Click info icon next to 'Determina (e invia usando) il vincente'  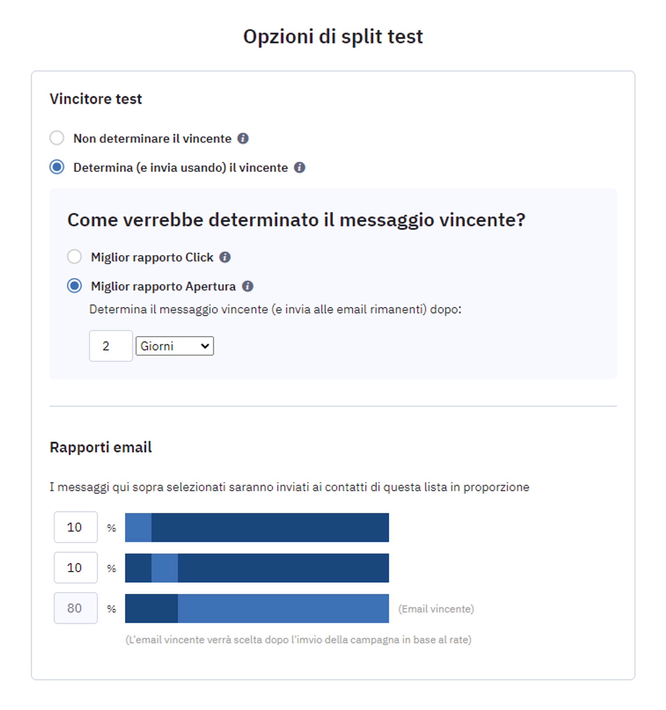coord(299,168)
